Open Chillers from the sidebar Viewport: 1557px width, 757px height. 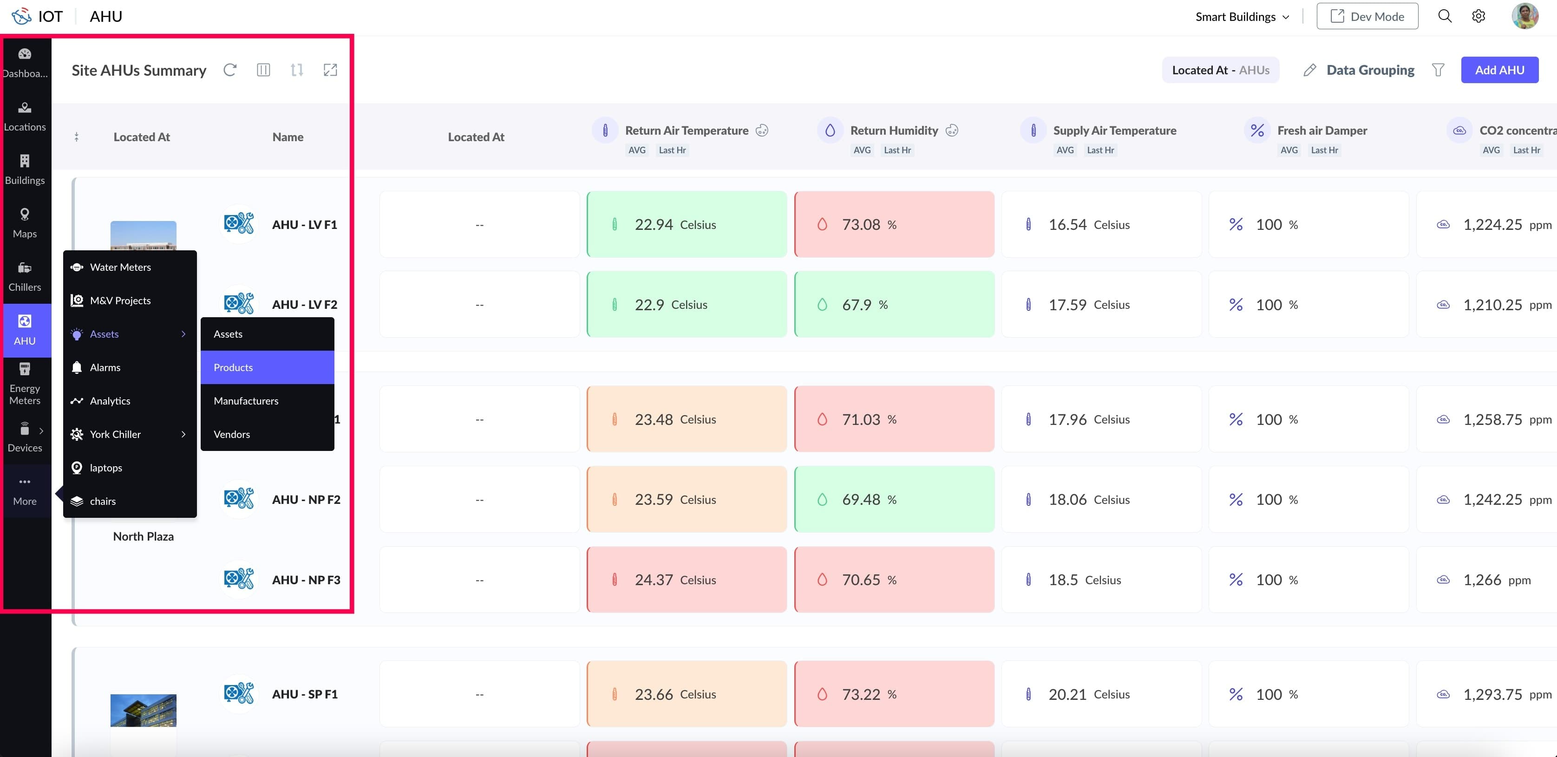point(25,276)
